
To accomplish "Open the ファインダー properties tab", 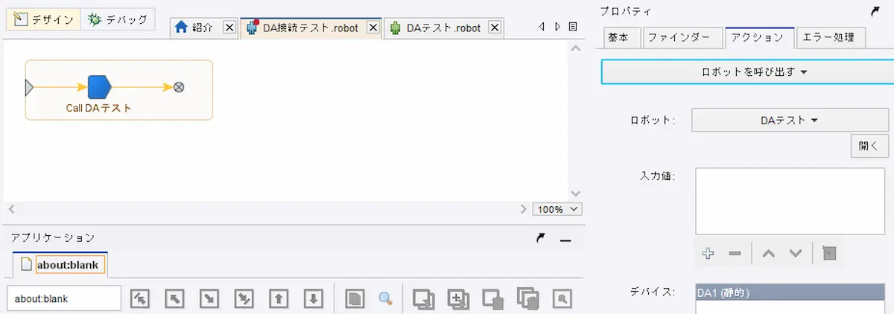I will (683, 37).
